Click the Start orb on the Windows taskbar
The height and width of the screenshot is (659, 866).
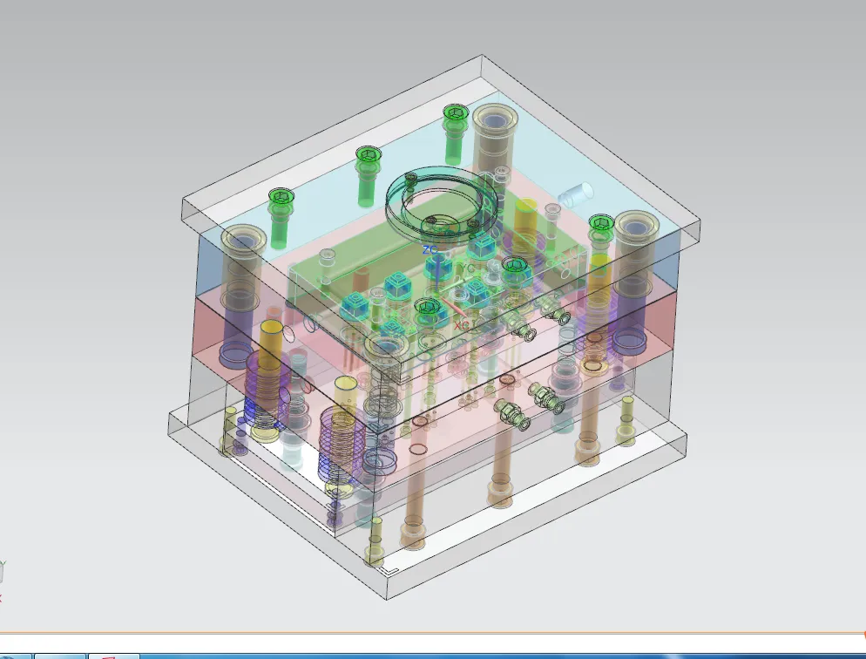(x=13, y=654)
